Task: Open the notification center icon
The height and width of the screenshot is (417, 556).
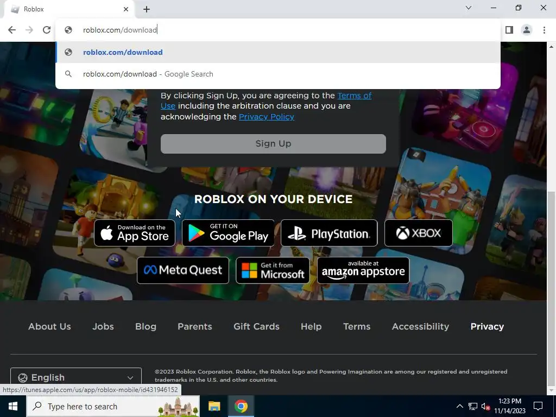Action: pyautogui.click(x=538, y=406)
